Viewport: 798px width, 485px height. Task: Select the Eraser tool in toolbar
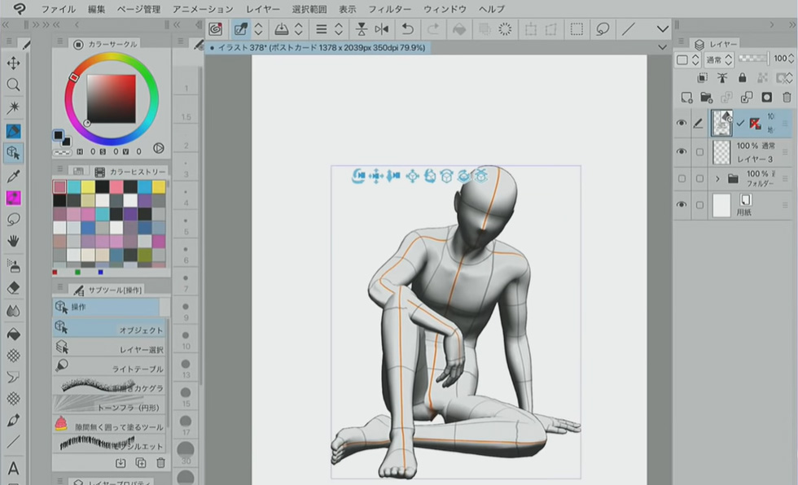13,288
